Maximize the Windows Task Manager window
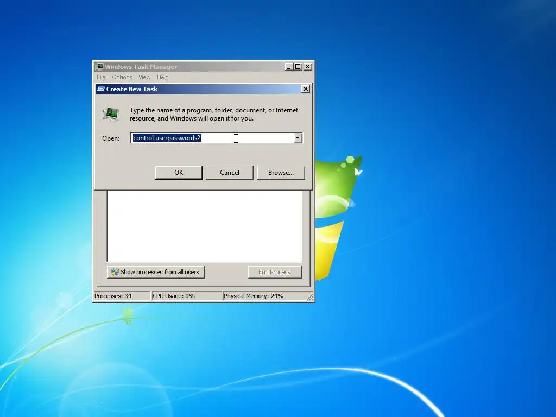 click(x=298, y=67)
